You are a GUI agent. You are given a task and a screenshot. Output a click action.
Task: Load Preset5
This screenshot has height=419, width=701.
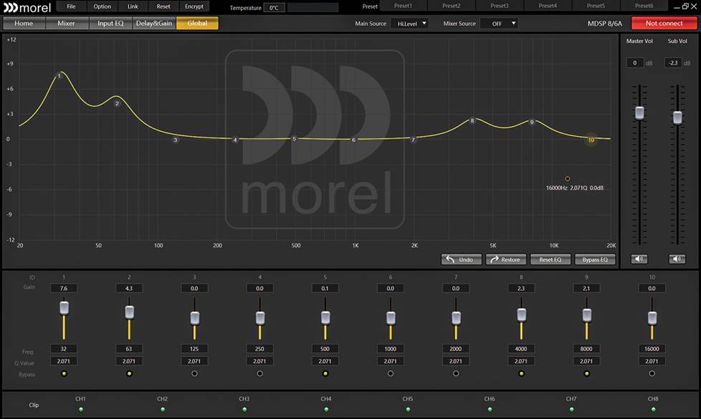(596, 6)
